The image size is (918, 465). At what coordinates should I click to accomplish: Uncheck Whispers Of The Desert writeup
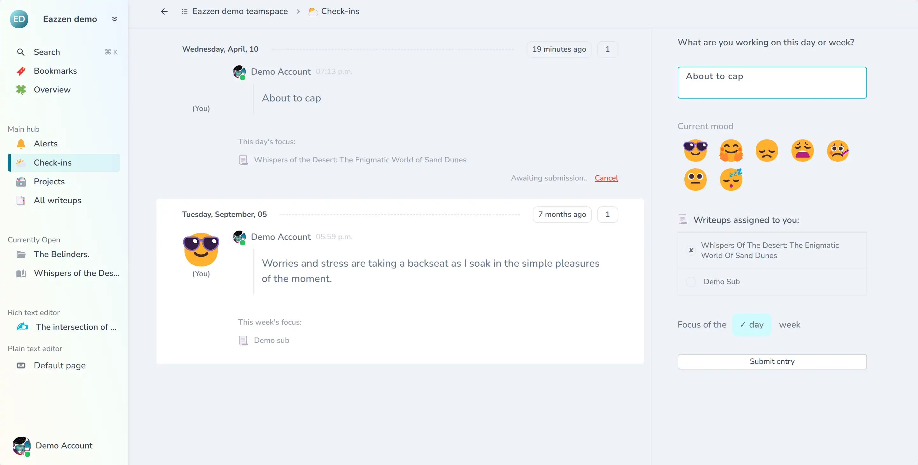[691, 250]
